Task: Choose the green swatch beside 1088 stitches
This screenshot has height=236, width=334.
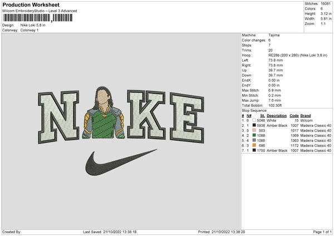Action: click(254, 135)
